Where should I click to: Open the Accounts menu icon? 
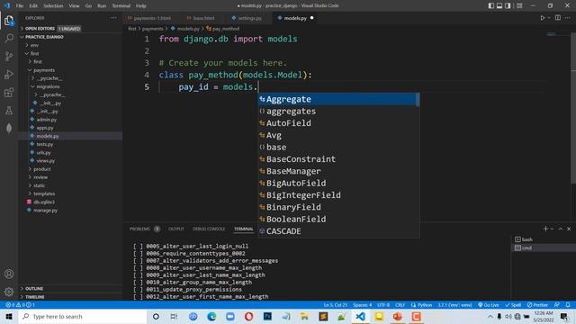coord(9,274)
